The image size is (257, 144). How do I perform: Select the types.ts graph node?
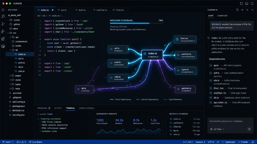[186, 70]
